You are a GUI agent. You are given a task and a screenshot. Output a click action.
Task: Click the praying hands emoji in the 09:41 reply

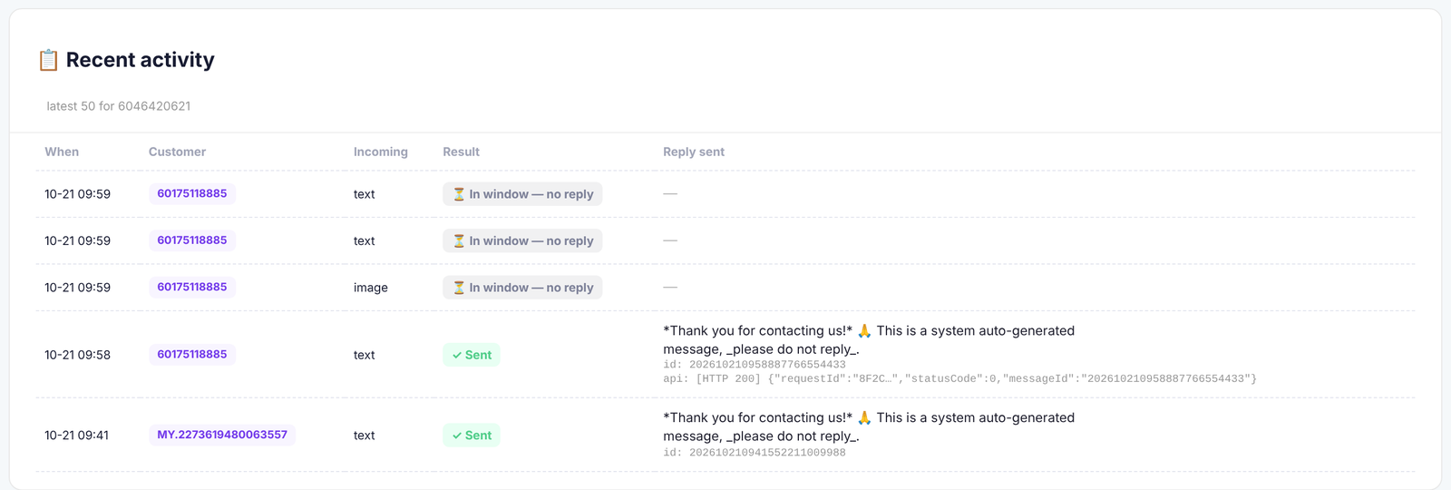(x=864, y=418)
